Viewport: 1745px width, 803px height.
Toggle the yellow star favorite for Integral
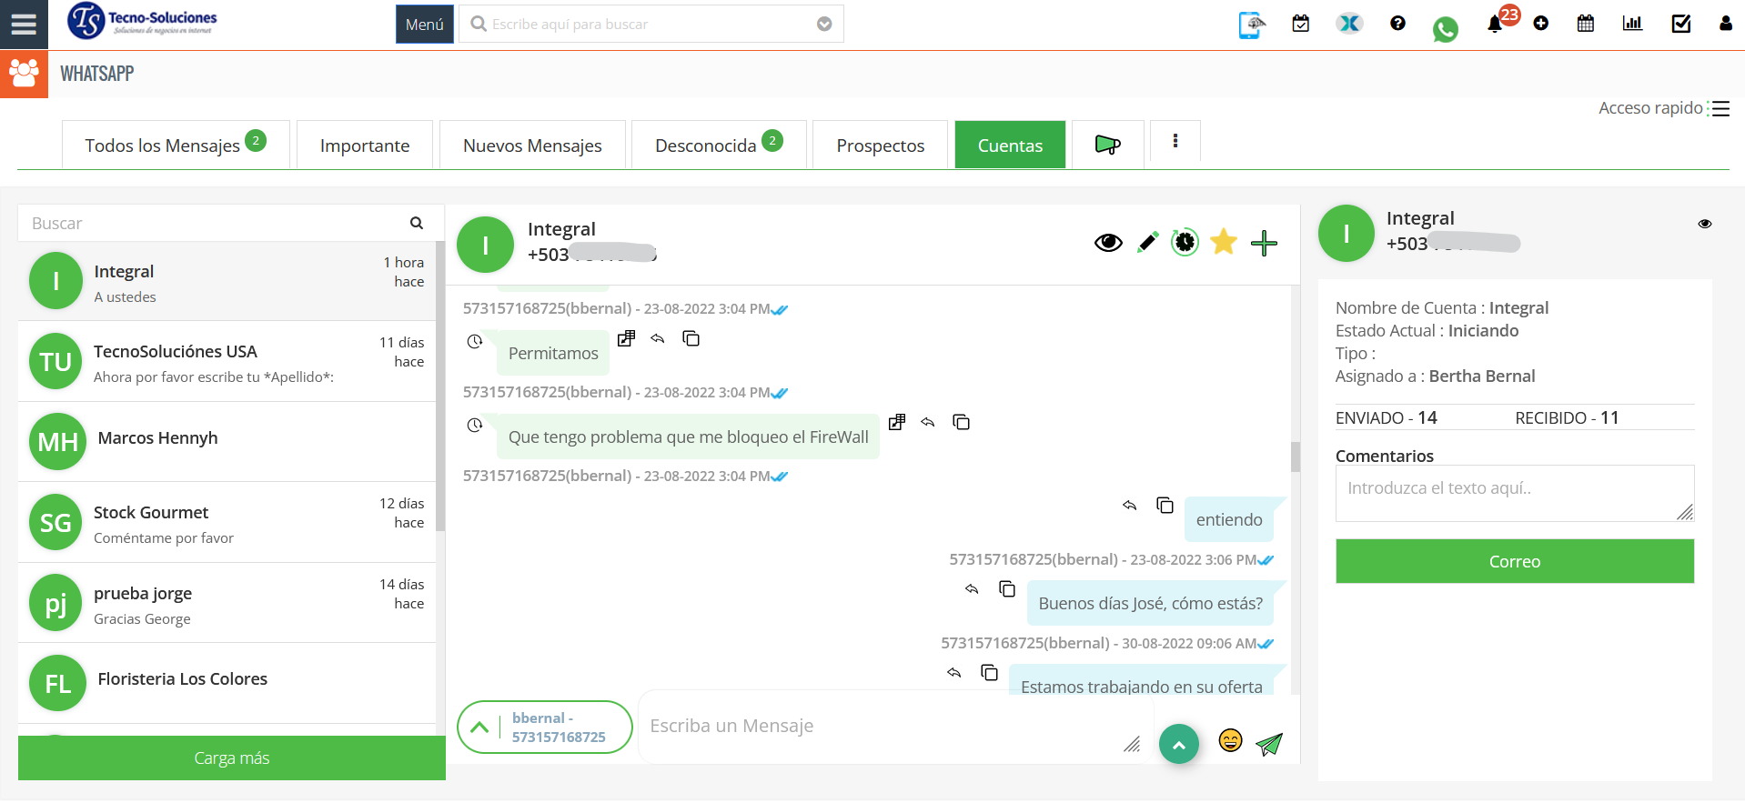tap(1224, 242)
